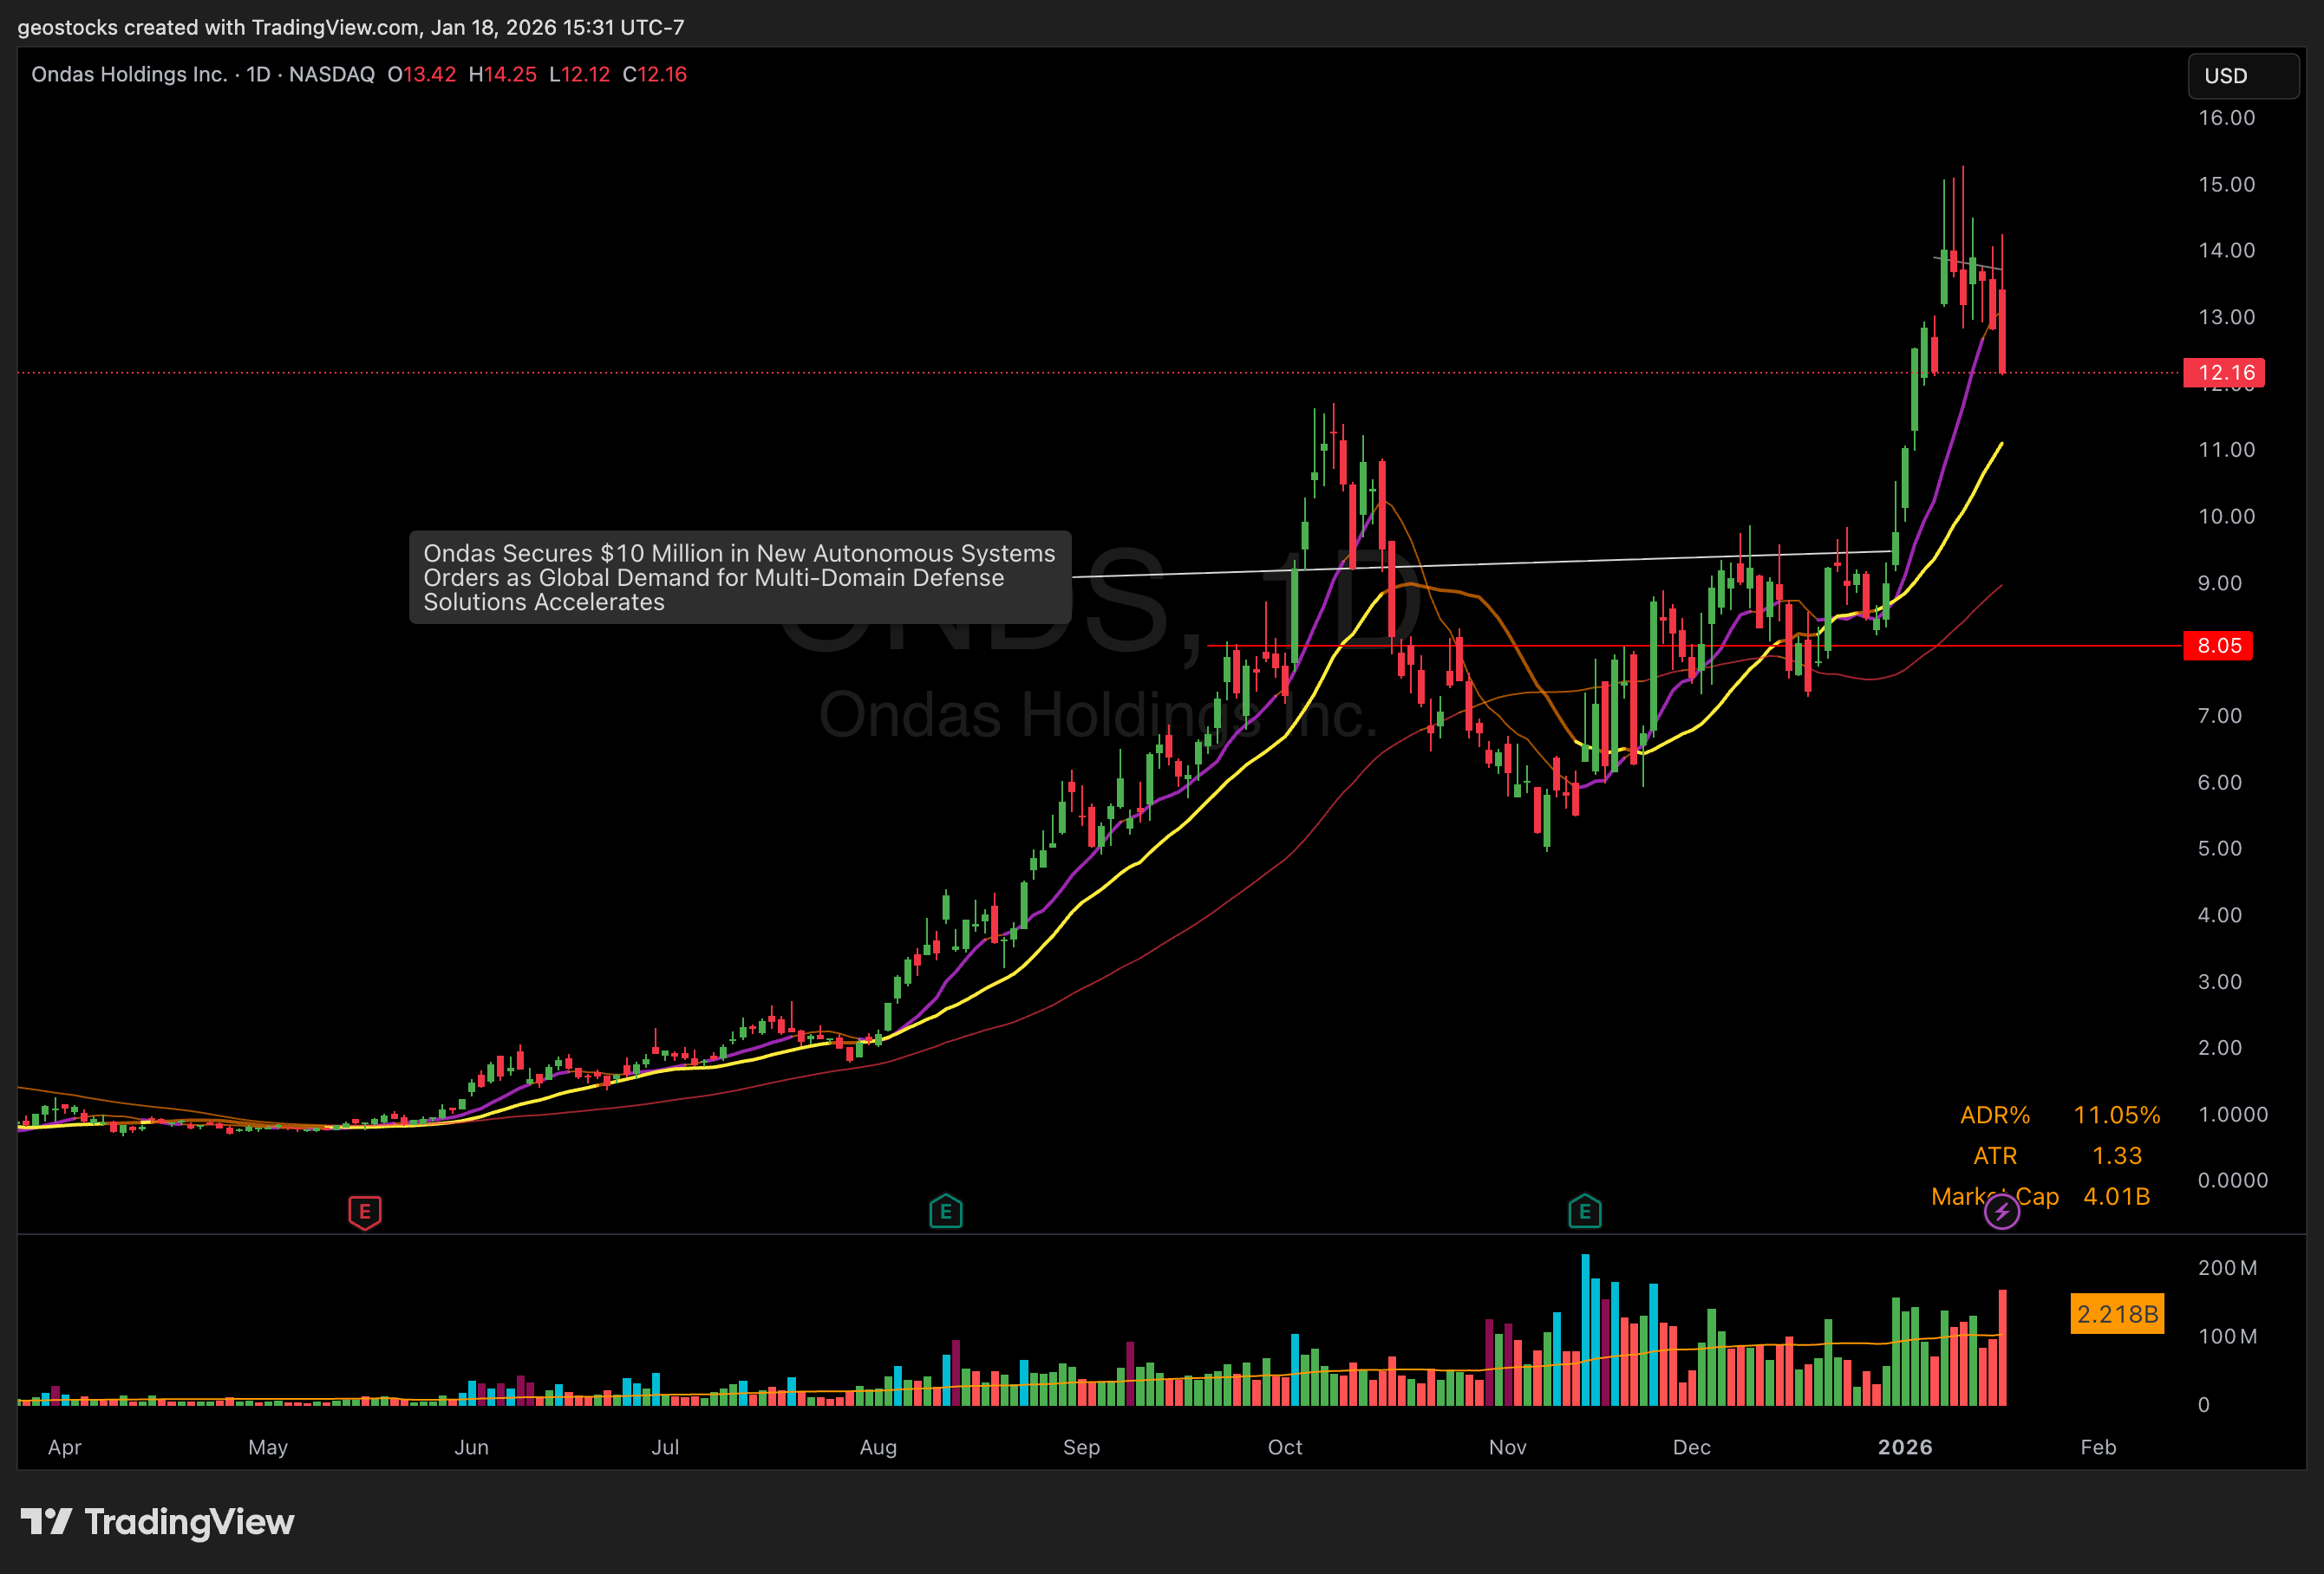
Task: Click the Ondas Holdings Inc. symbol title
Action: (128, 75)
